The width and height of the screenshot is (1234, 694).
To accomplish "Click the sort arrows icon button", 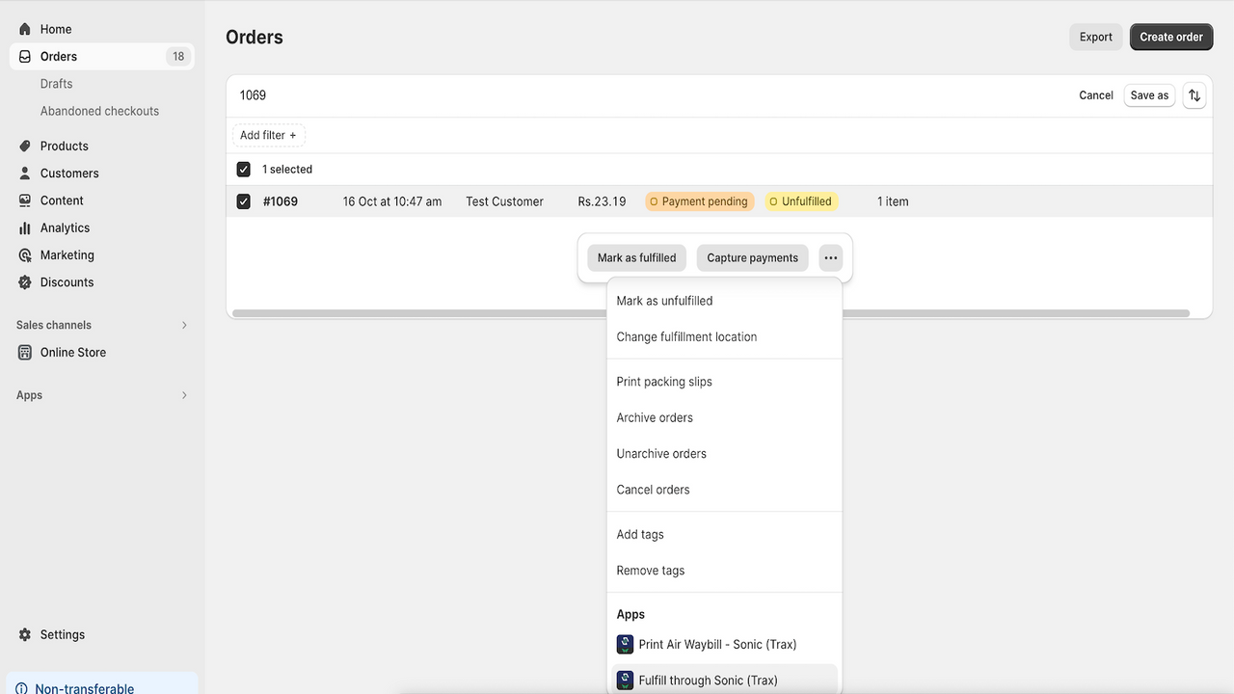I will click(x=1194, y=95).
